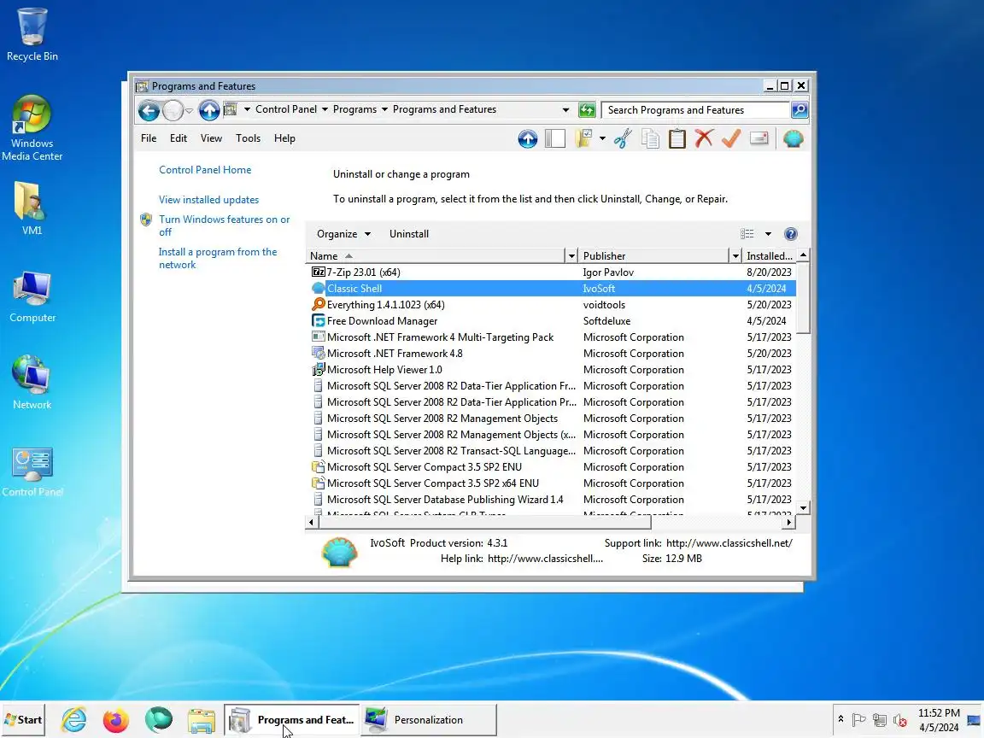Viewport: 984px width, 738px height.
Task: Click Install a program from the network
Action: point(218,258)
